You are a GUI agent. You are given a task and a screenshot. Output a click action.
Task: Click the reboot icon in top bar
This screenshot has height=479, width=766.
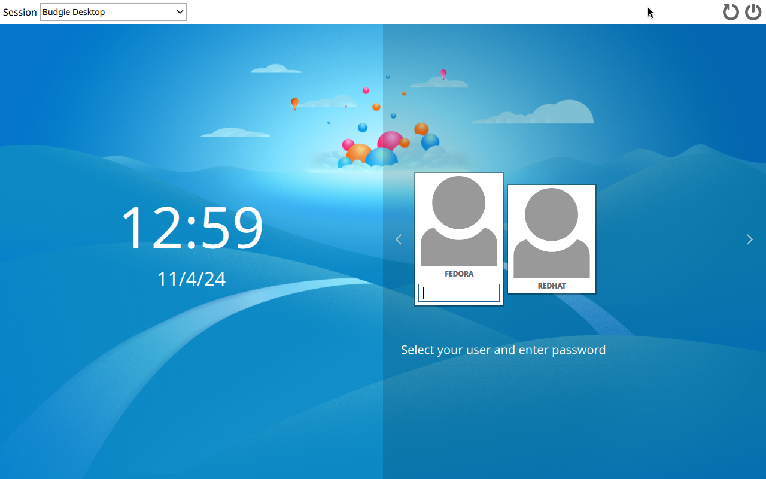pos(731,12)
